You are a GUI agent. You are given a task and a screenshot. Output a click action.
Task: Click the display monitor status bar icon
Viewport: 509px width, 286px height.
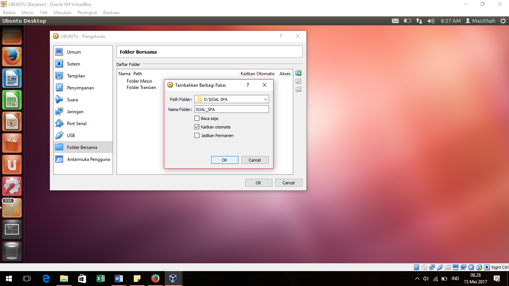[x=456, y=267]
